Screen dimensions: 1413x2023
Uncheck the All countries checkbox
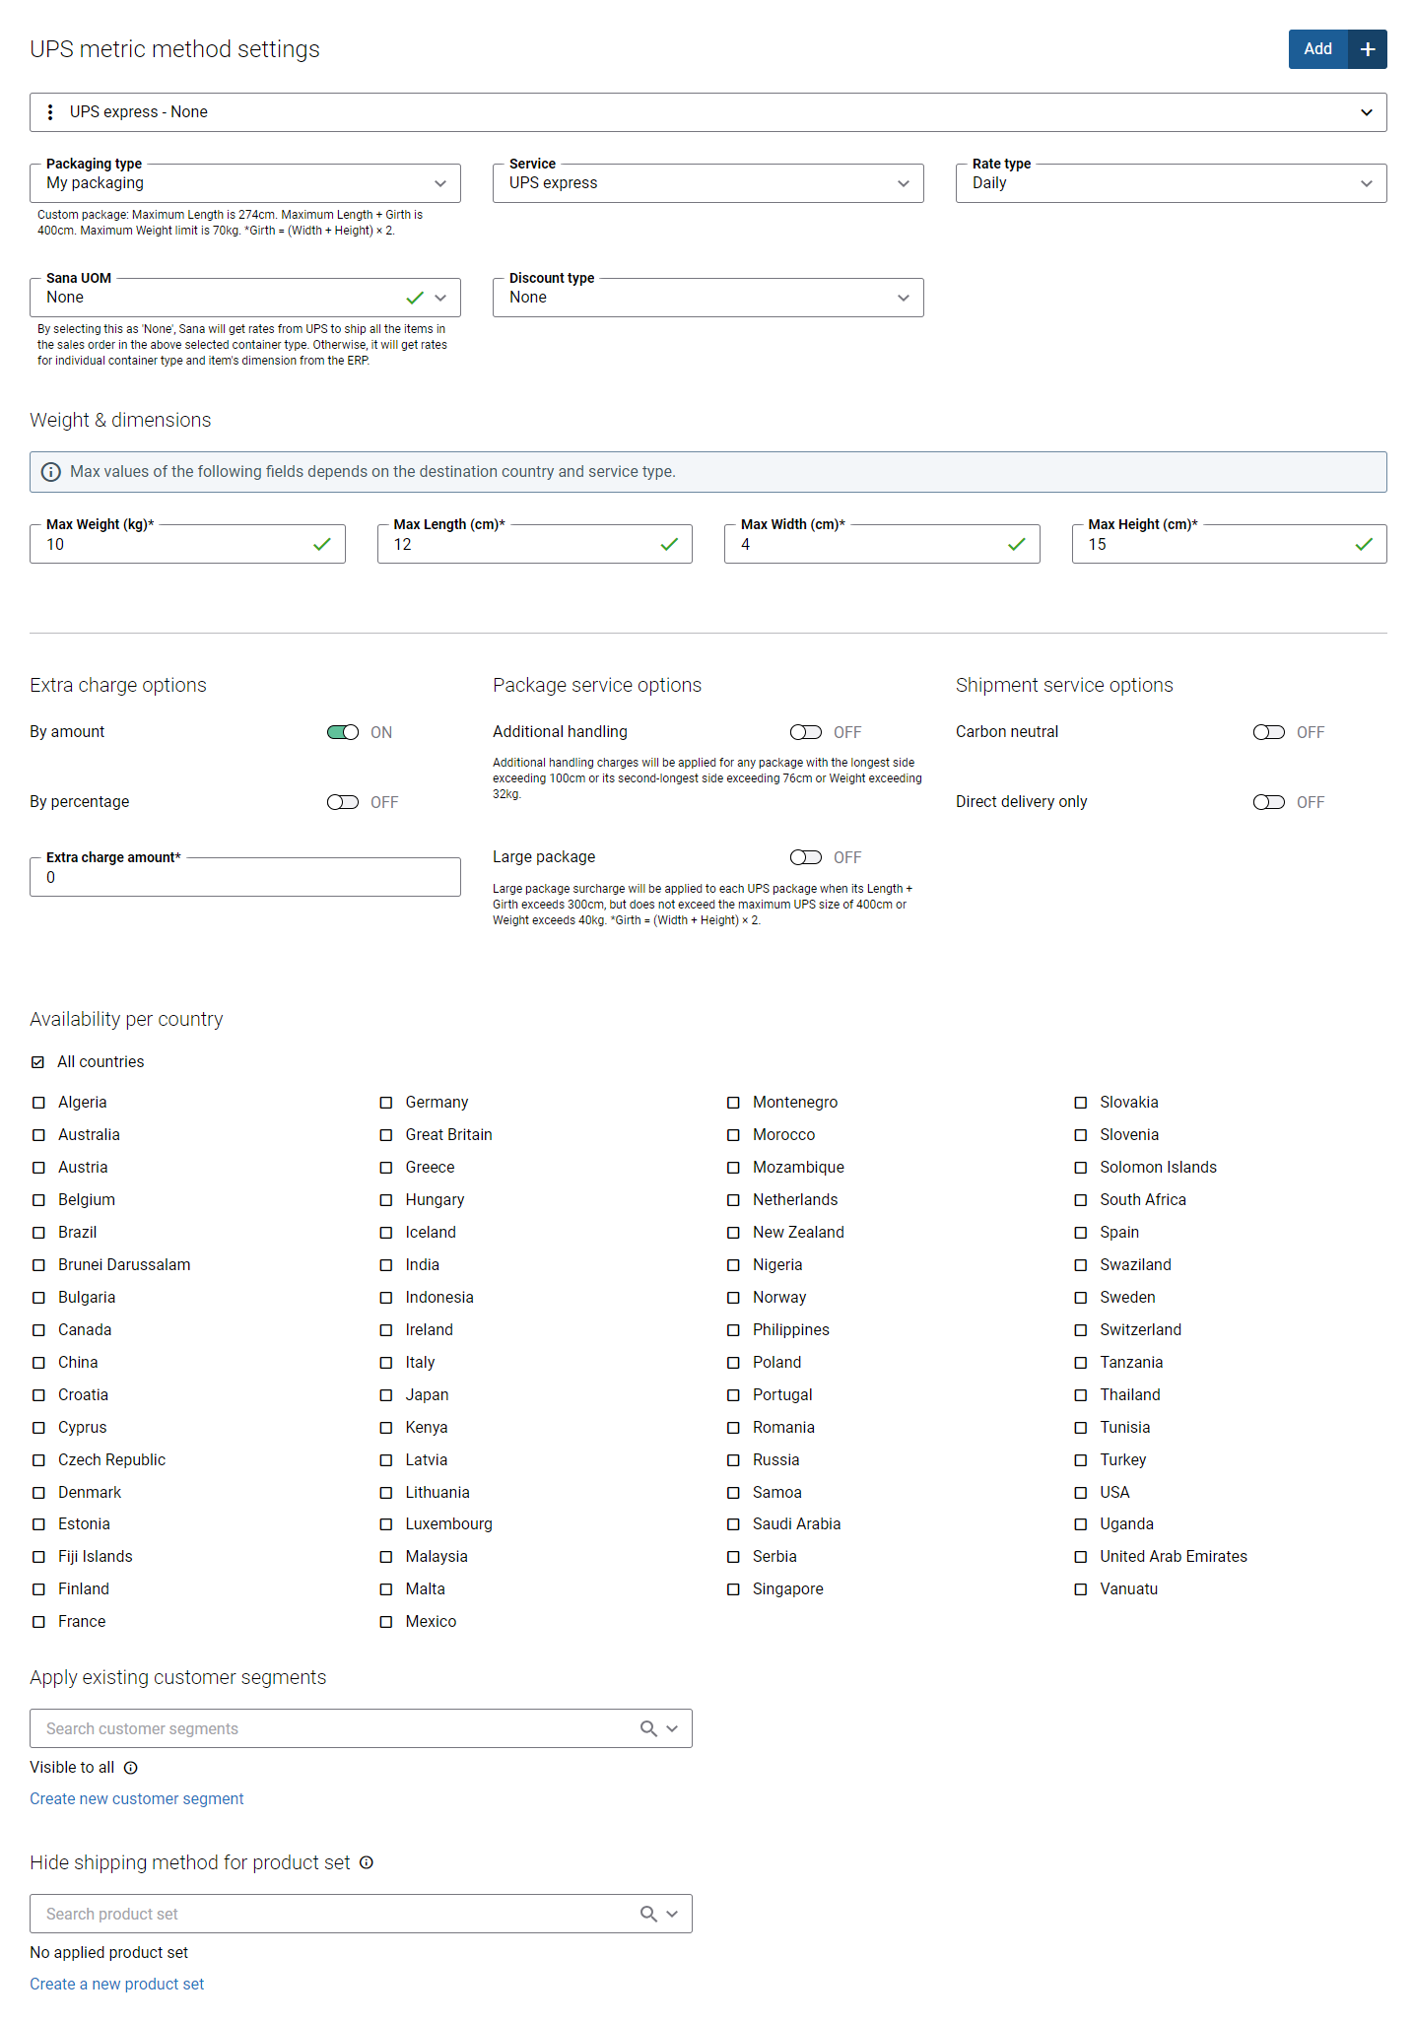pyautogui.click(x=38, y=1062)
